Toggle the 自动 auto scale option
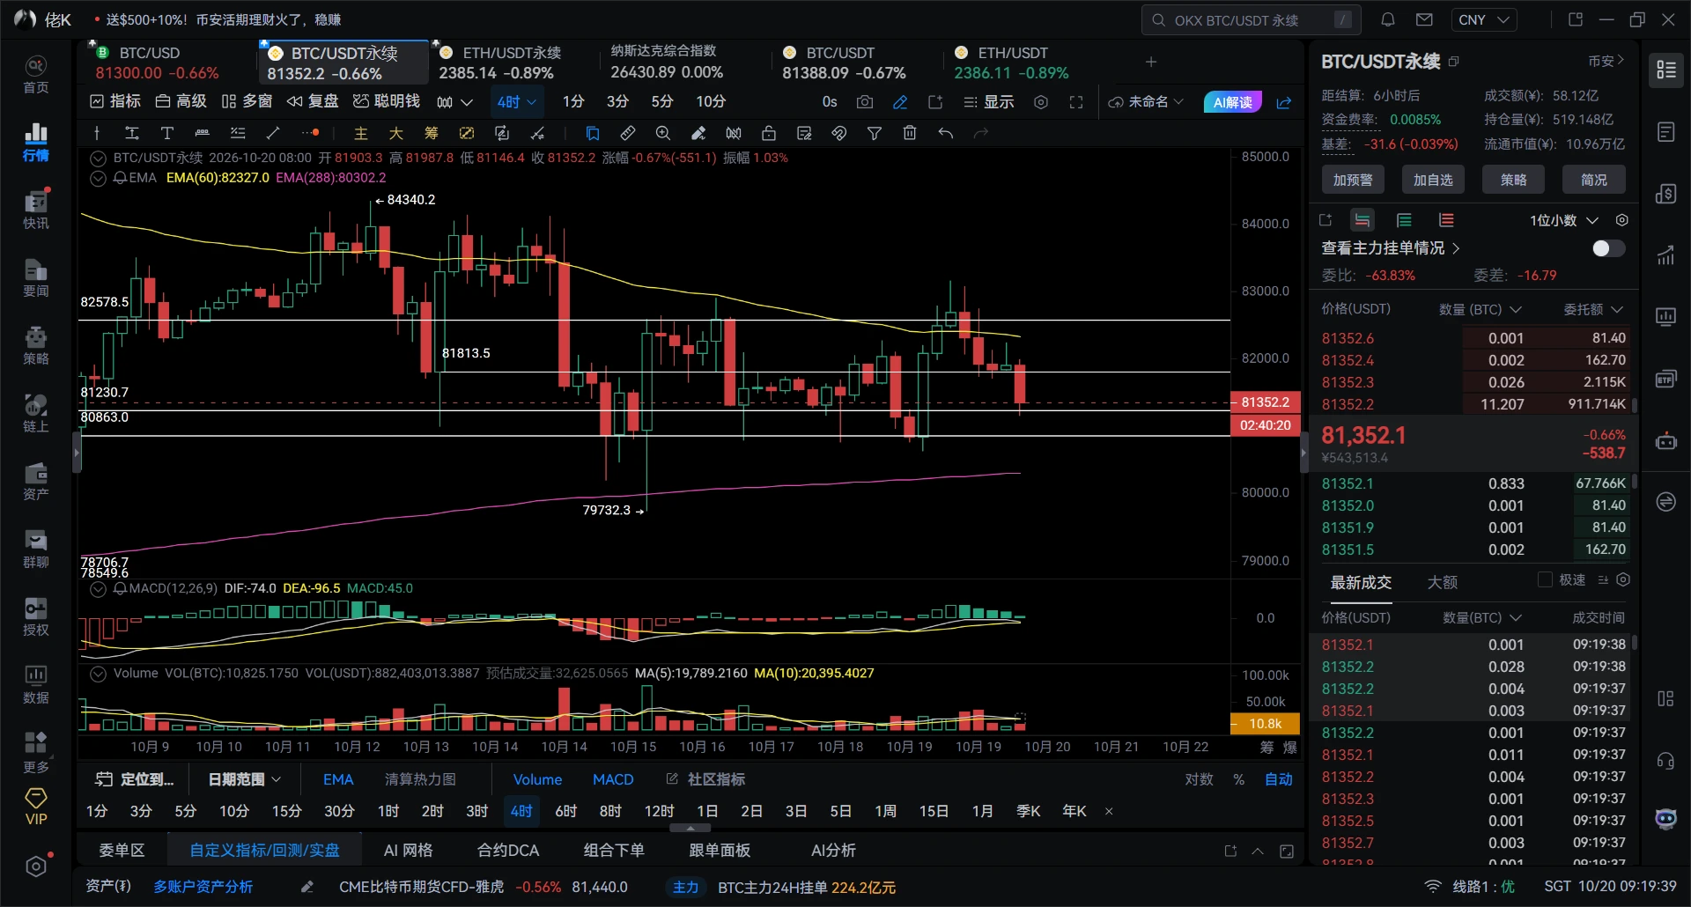1691x907 pixels. (x=1279, y=779)
